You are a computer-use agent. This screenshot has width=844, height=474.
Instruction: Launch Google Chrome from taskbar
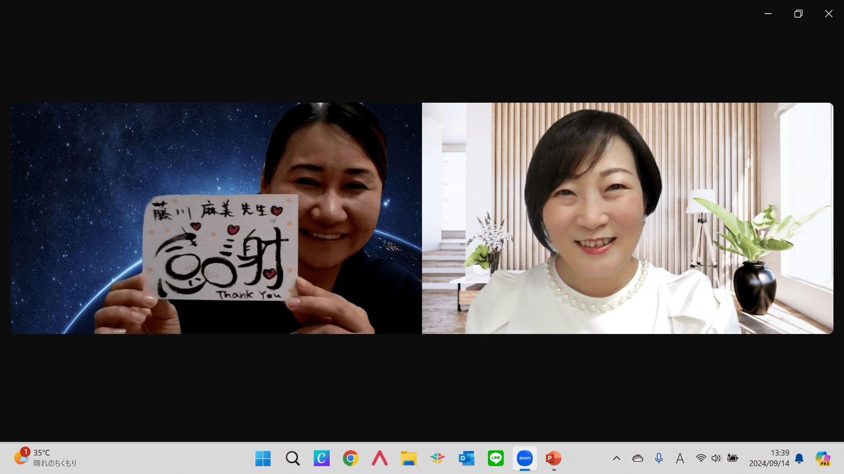click(x=350, y=458)
